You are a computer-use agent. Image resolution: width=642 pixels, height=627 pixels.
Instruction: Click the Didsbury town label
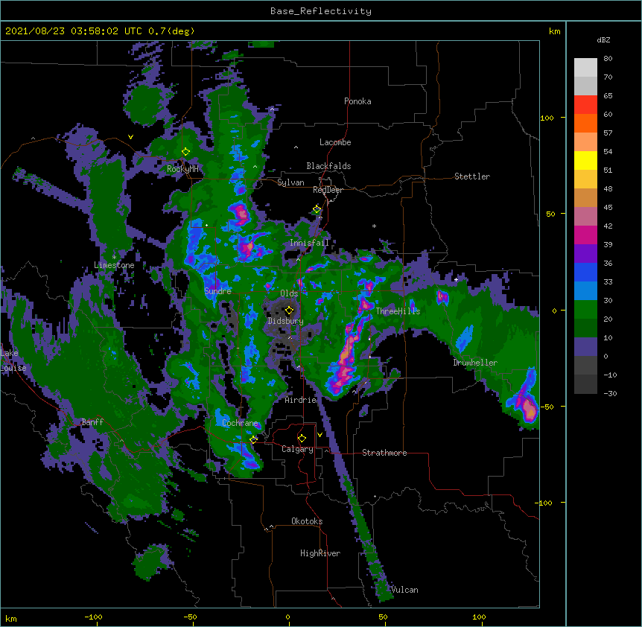tap(286, 321)
